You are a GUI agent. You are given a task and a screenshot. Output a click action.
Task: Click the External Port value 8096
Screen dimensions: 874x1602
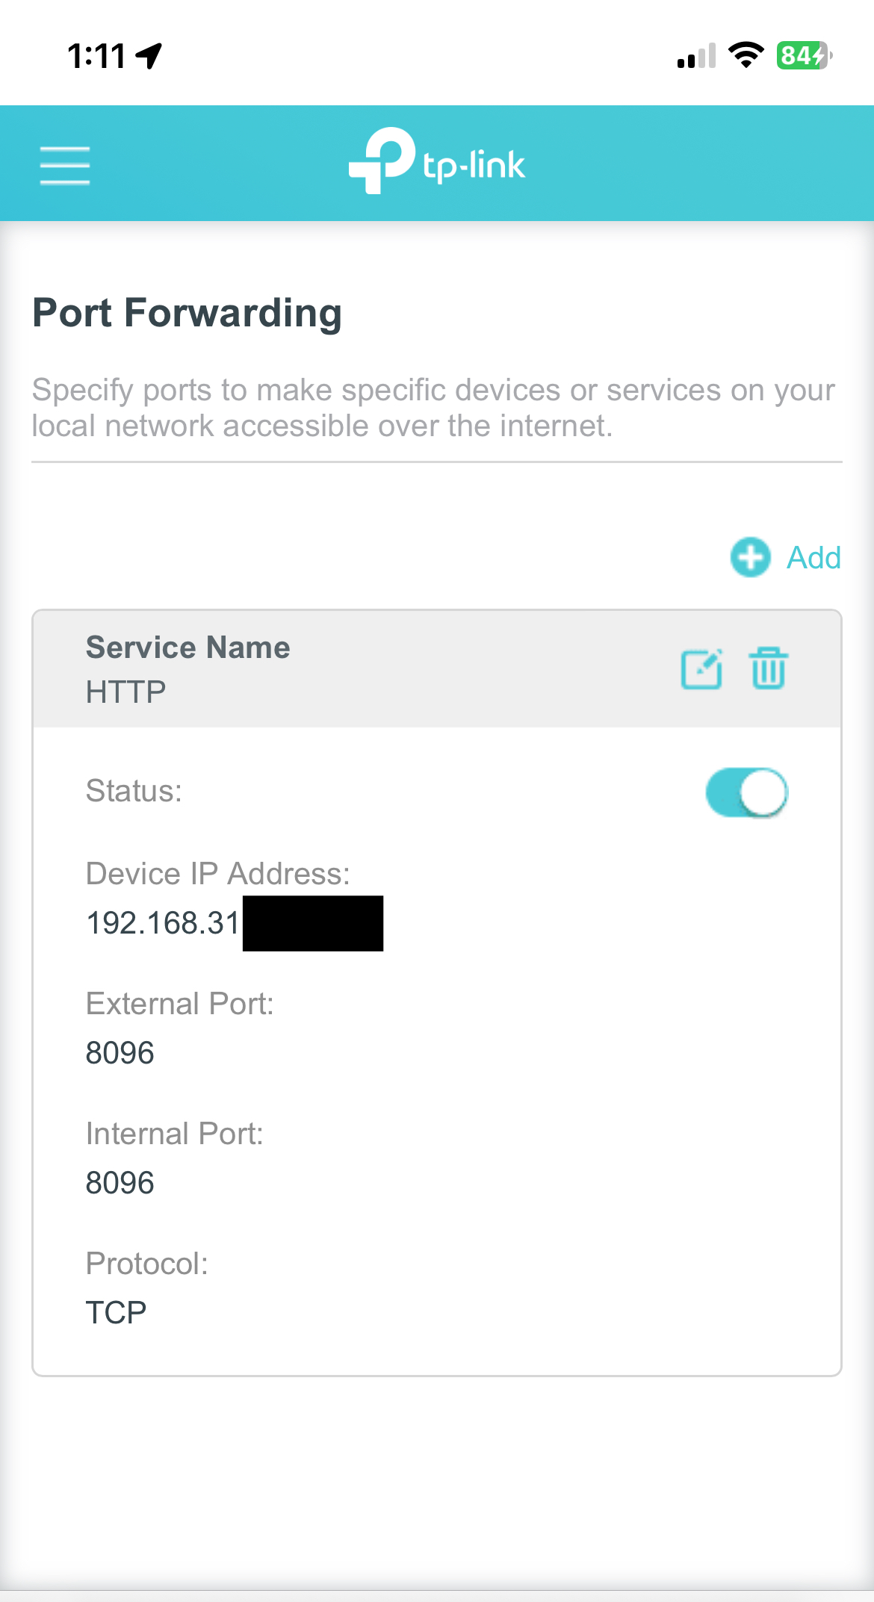coord(120,1053)
